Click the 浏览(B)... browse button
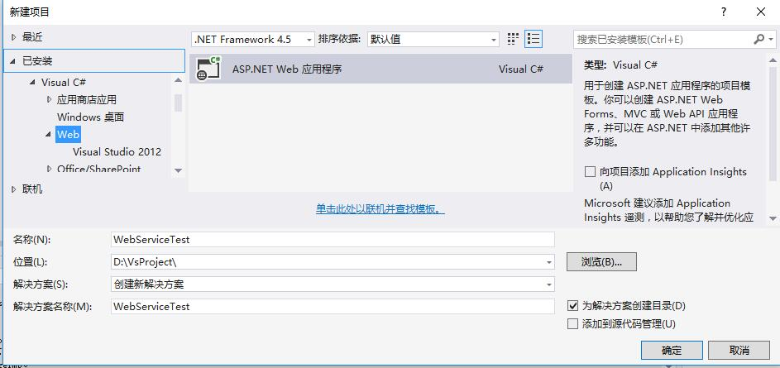780x368 pixels. pyautogui.click(x=601, y=262)
